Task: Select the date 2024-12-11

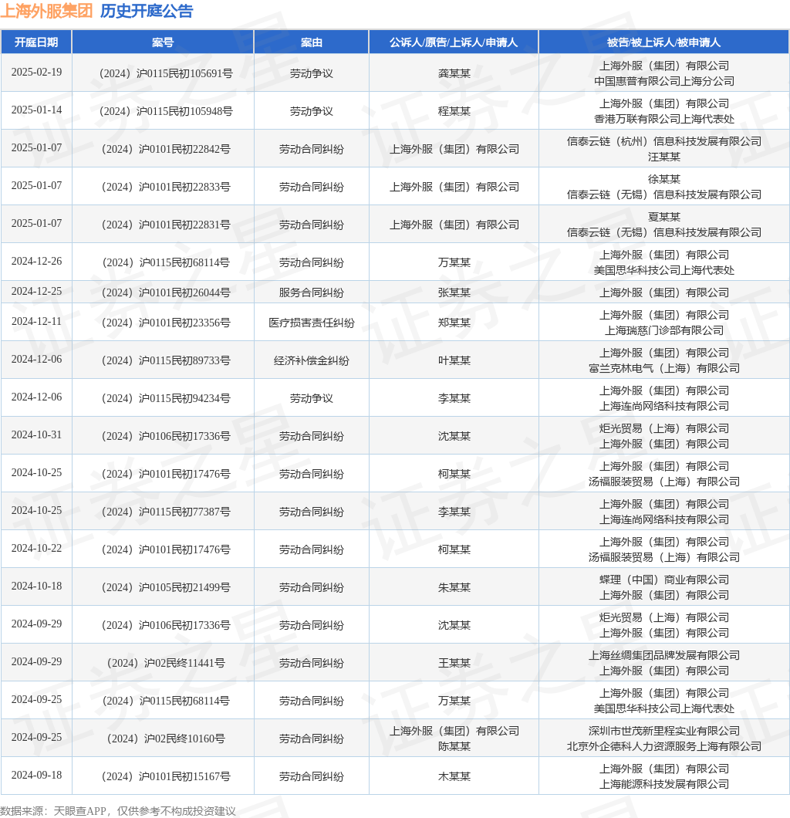Action: coord(36,321)
